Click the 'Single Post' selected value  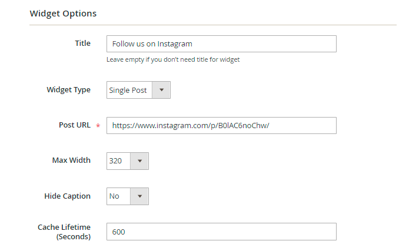128,91
